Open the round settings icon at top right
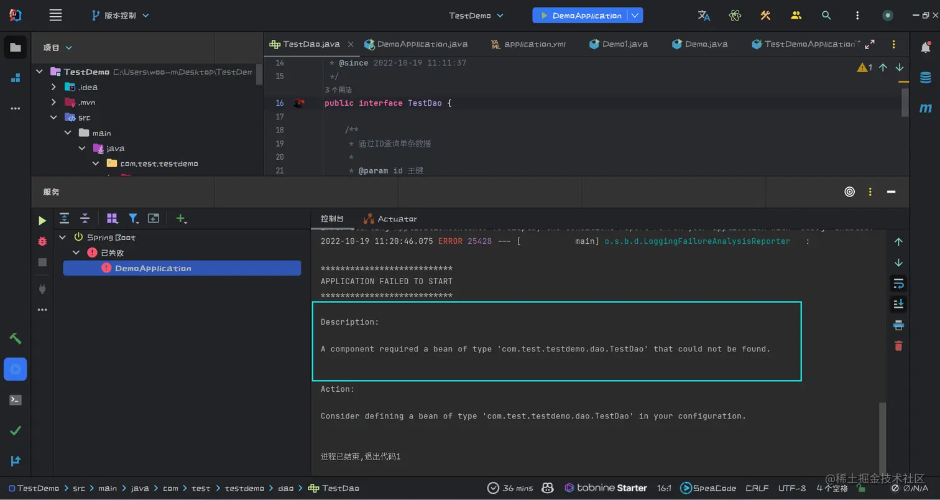Screen dimensions: 940x500 click(888, 16)
